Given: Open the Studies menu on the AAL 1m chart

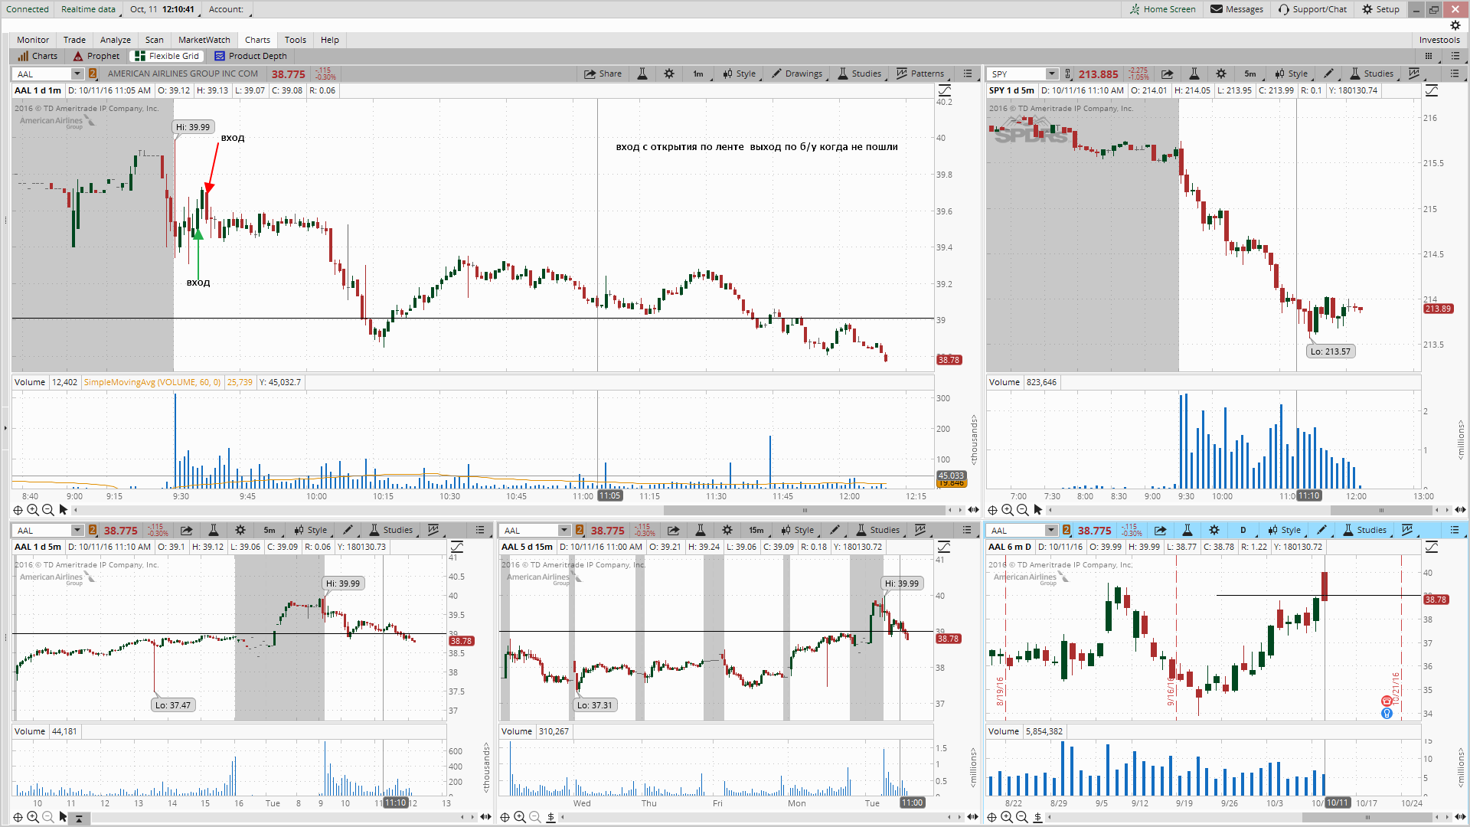Looking at the screenshot, I should point(859,74).
